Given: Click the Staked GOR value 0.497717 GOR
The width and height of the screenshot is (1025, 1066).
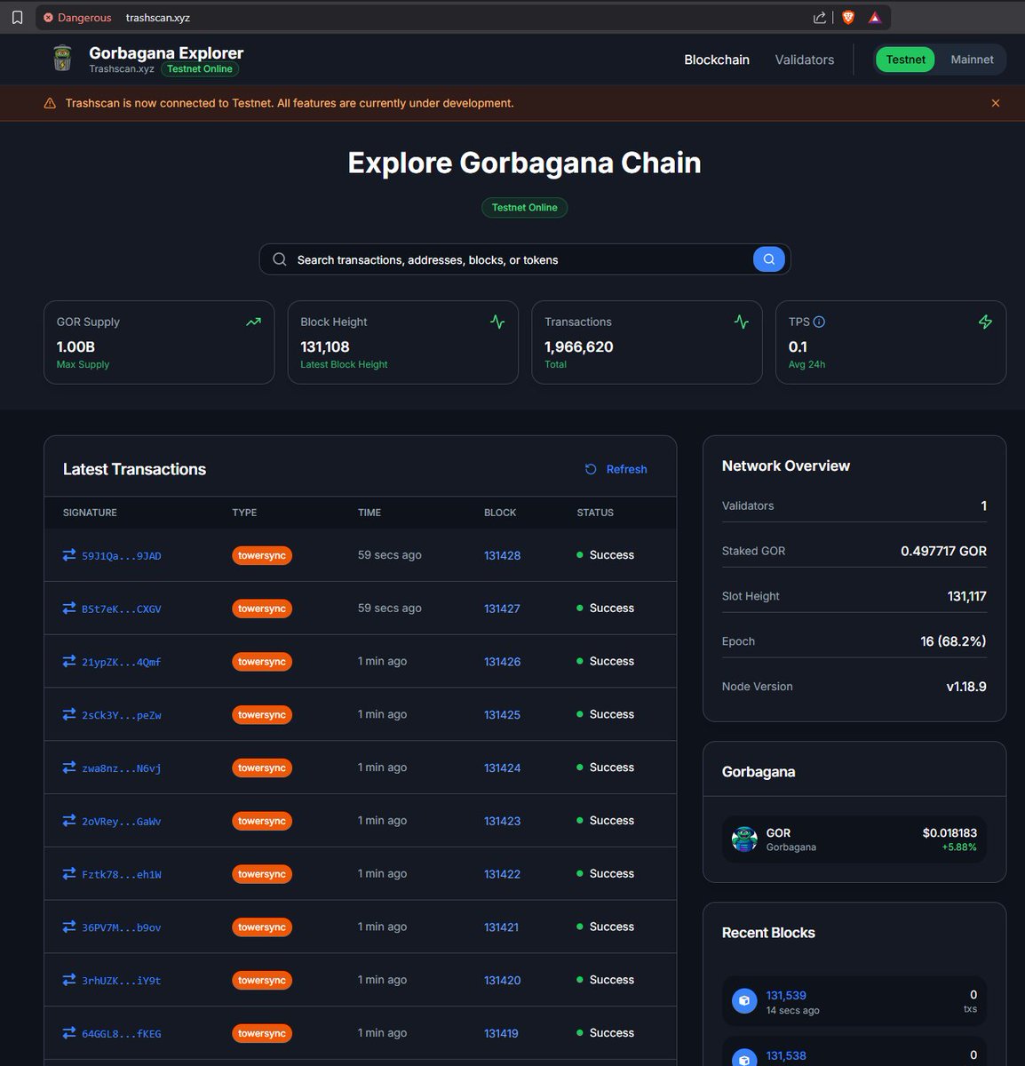Looking at the screenshot, I should click(x=943, y=551).
